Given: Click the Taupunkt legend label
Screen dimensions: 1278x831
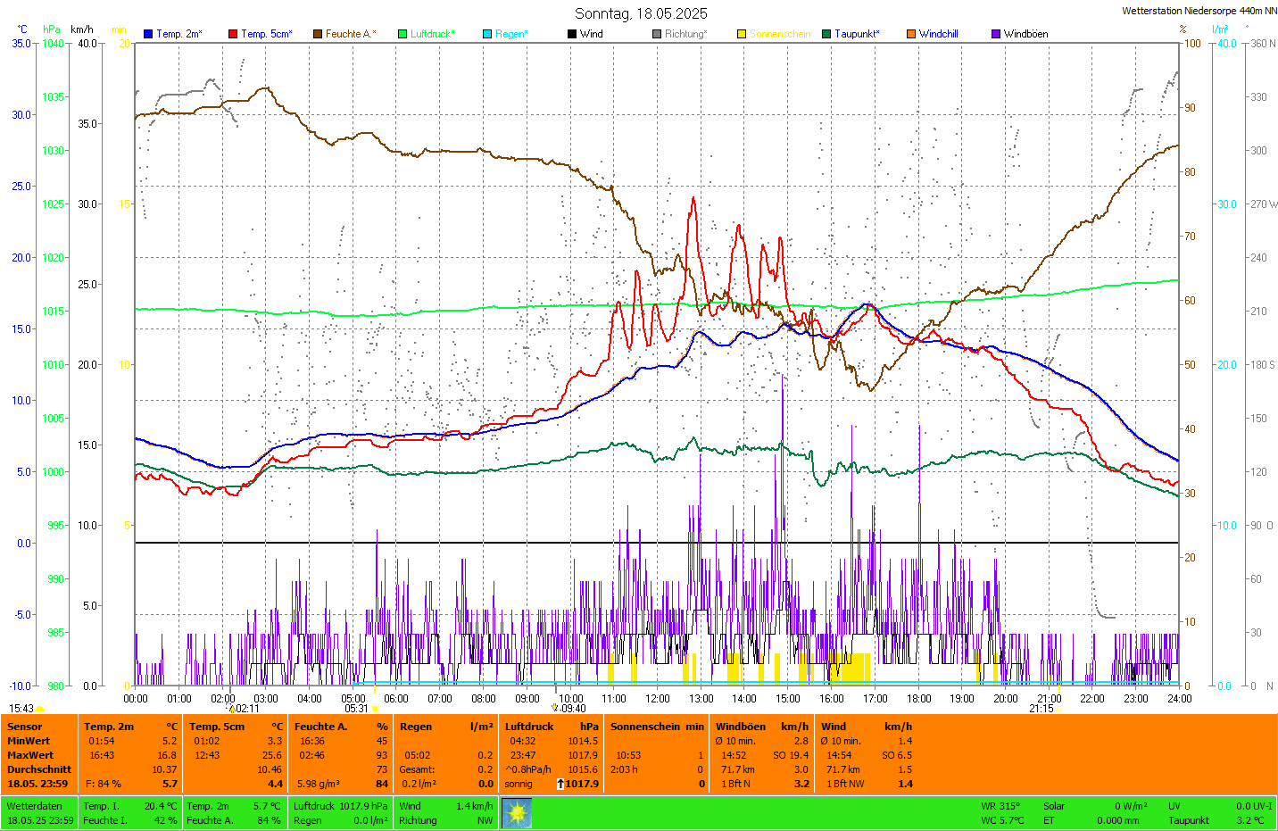Looking at the screenshot, I should click(857, 34).
